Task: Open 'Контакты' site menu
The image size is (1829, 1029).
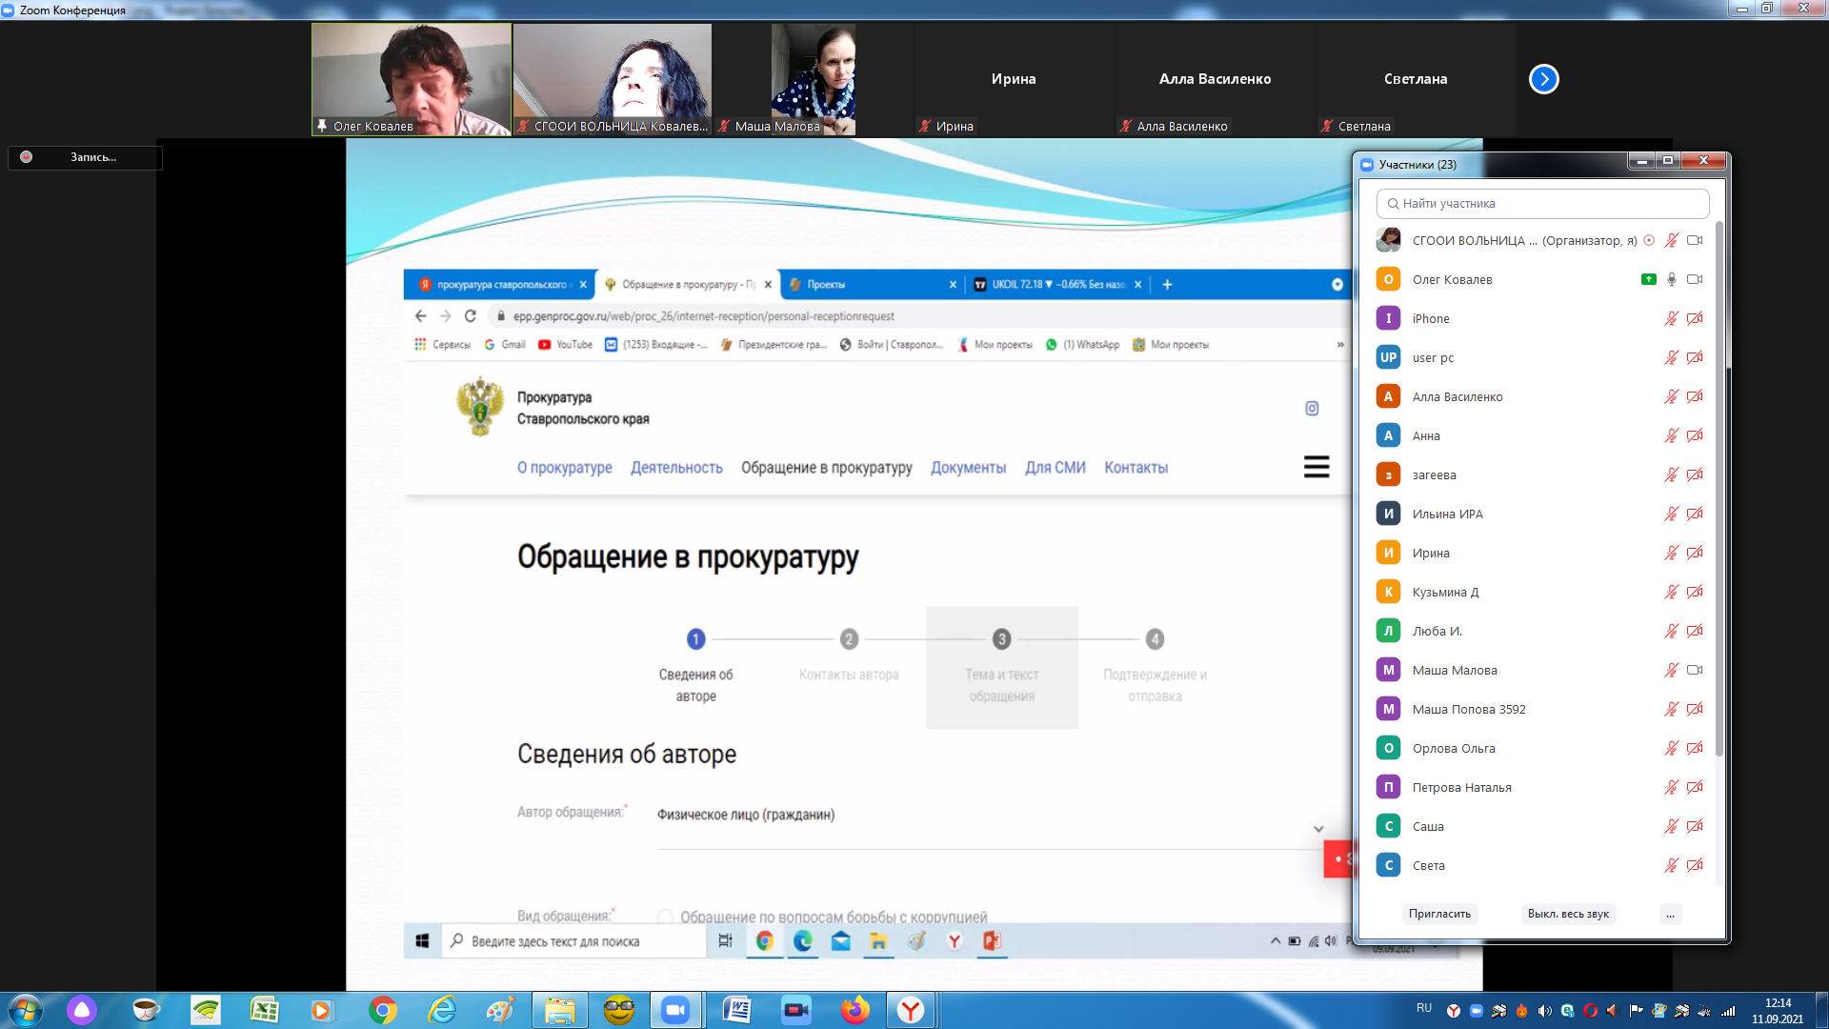Action: click(x=1136, y=468)
